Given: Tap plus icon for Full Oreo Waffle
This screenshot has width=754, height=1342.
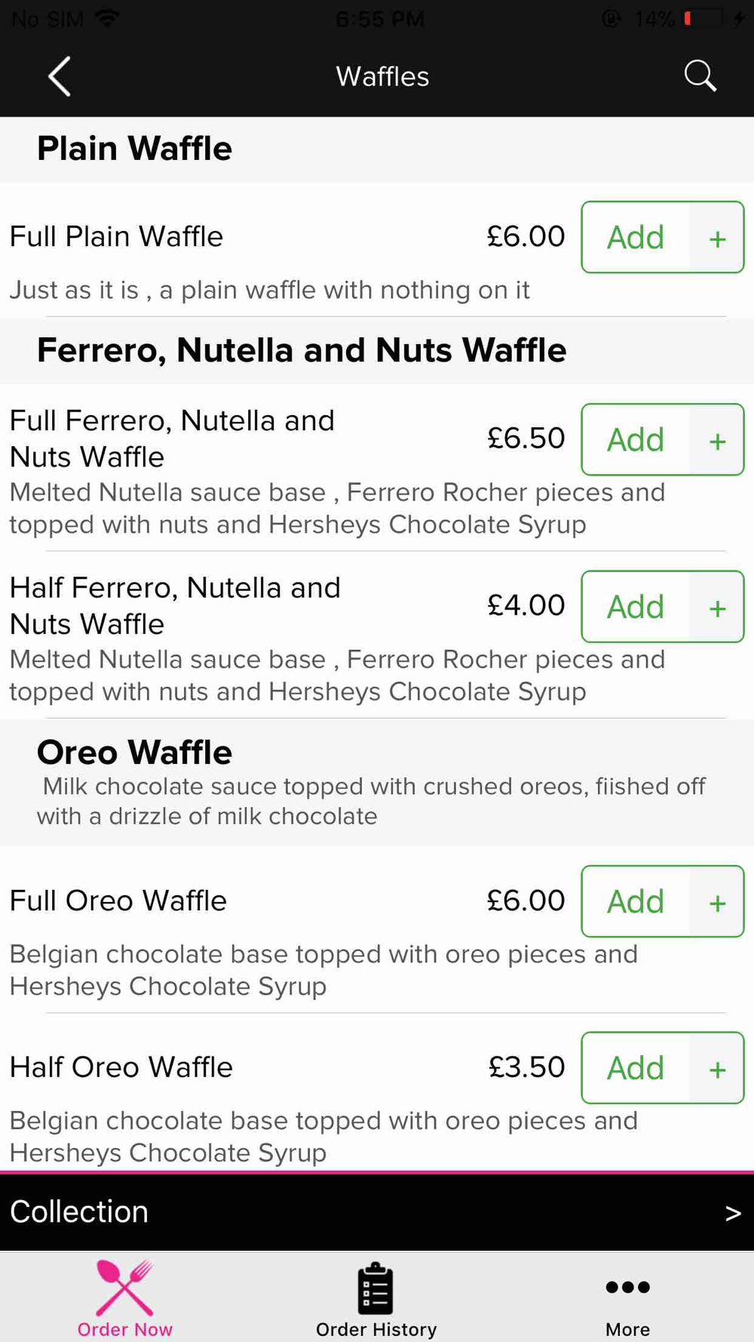Looking at the screenshot, I should [x=717, y=901].
